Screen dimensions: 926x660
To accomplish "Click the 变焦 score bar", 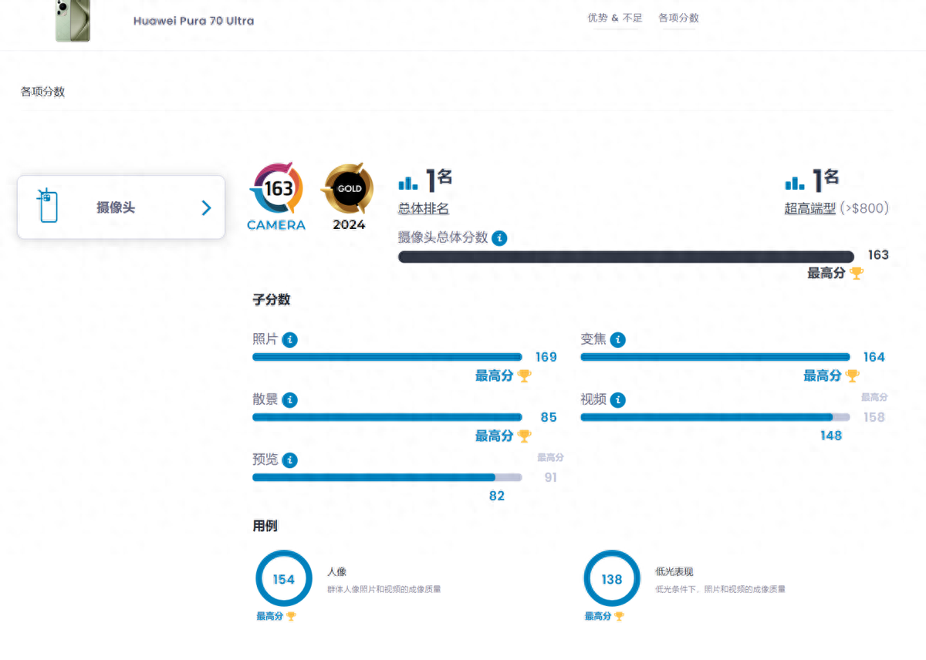I will (x=715, y=357).
